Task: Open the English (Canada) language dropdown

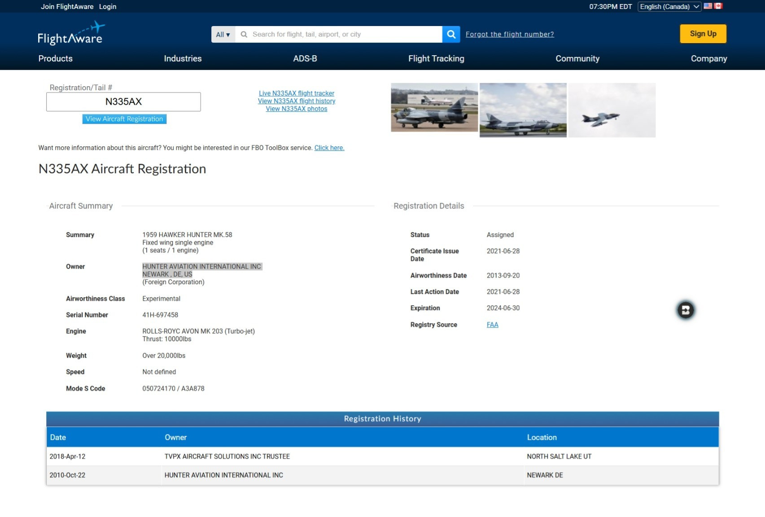Action: pos(669,7)
